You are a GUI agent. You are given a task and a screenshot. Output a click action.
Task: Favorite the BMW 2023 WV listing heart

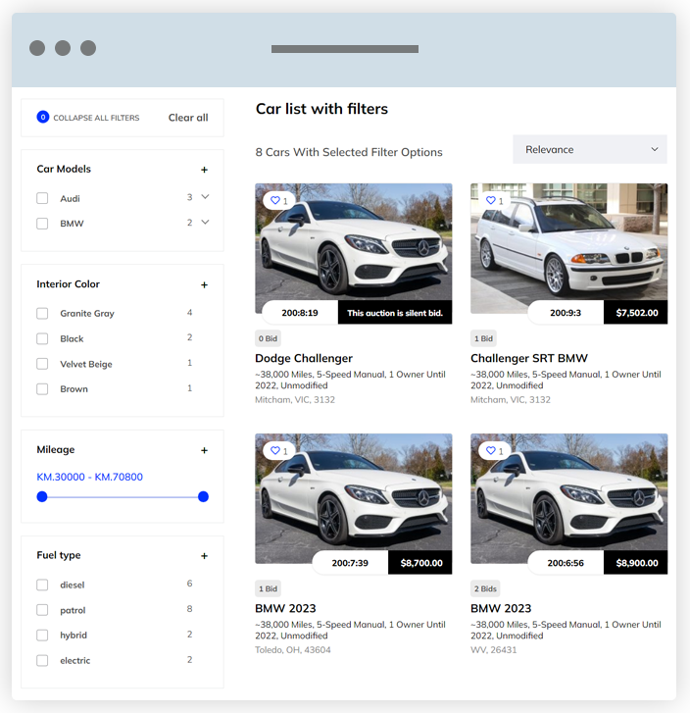(490, 450)
